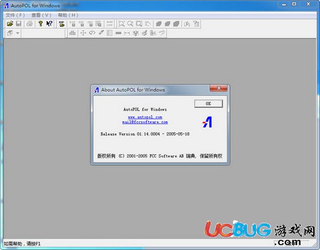Click the solid flat bar icon

(118, 33)
